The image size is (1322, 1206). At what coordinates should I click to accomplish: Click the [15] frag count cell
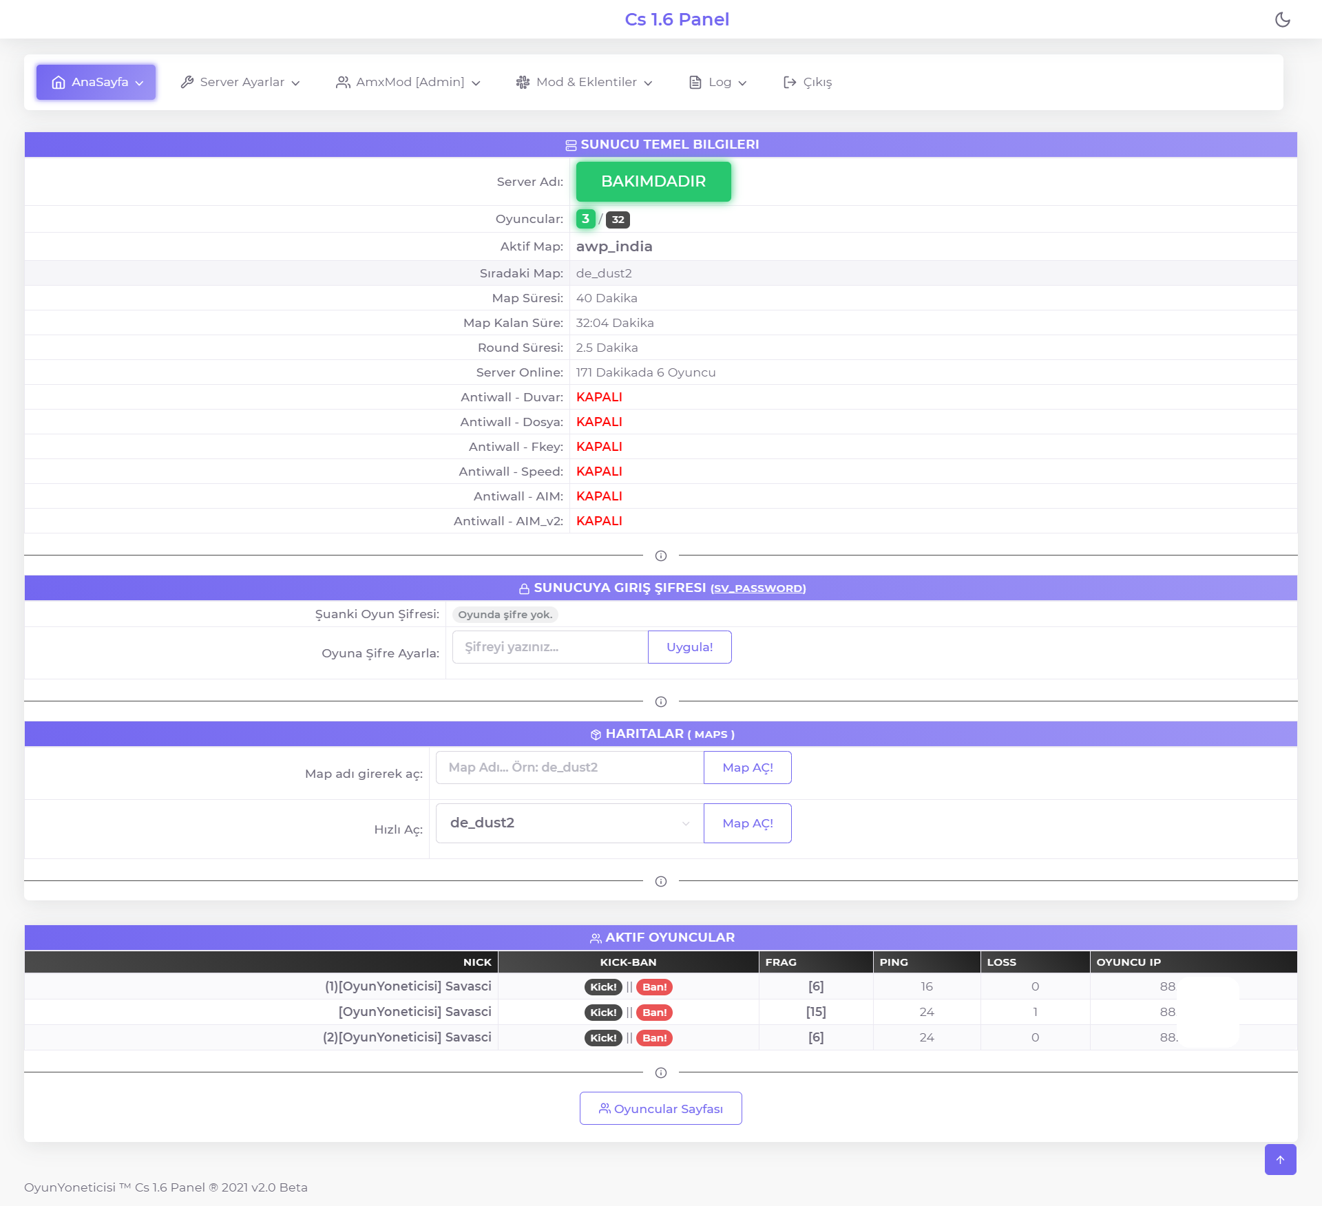[x=816, y=1012]
